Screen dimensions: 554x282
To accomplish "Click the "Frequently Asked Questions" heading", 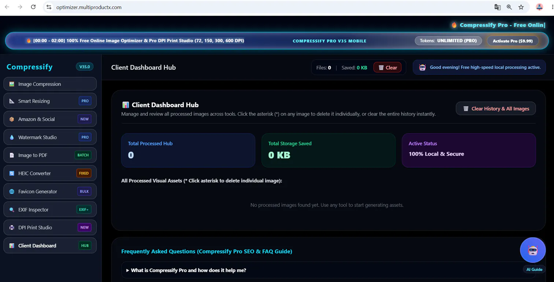I will click(207, 251).
